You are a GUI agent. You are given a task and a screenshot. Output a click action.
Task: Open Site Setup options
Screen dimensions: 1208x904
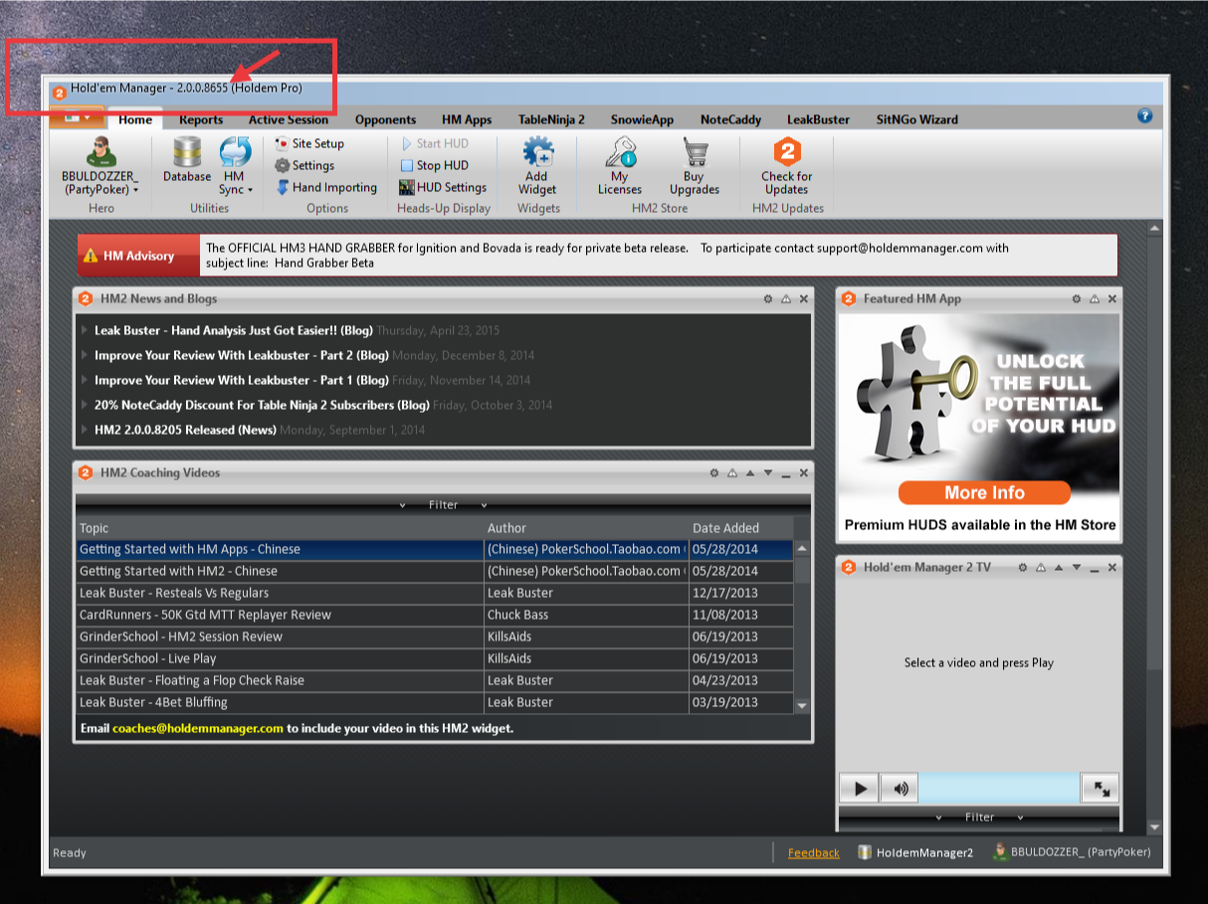309,143
